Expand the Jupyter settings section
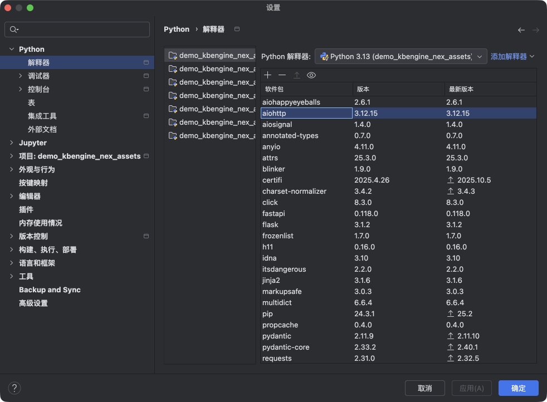Viewport: 547px width, 402px height. 12,143
